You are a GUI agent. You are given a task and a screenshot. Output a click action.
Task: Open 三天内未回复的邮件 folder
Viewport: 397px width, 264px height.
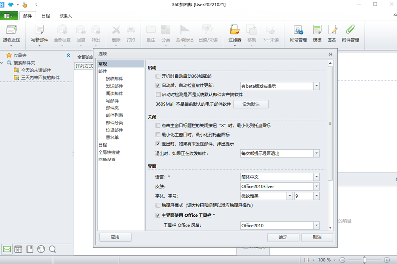click(40, 78)
